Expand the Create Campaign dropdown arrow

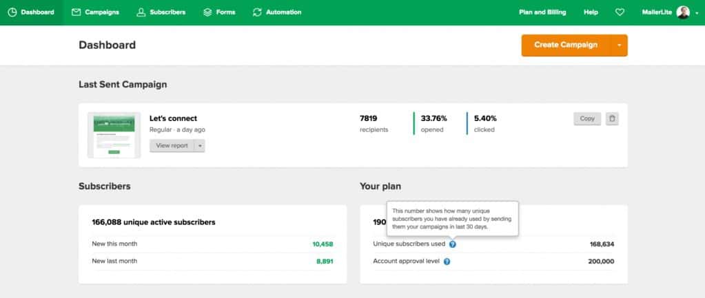(x=619, y=45)
